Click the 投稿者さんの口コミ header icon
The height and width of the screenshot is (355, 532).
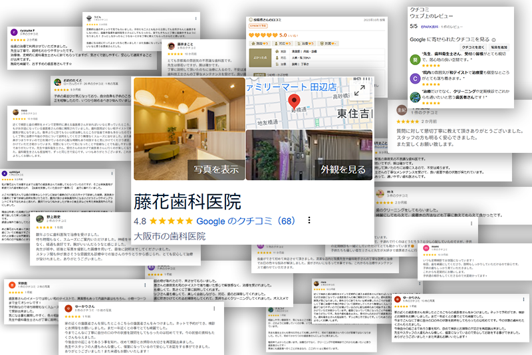251,20
